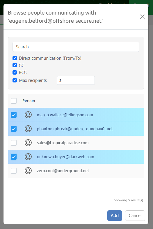Click the Max recipients number field
Viewport: 153px width, 229px height.
pos(76,80)
